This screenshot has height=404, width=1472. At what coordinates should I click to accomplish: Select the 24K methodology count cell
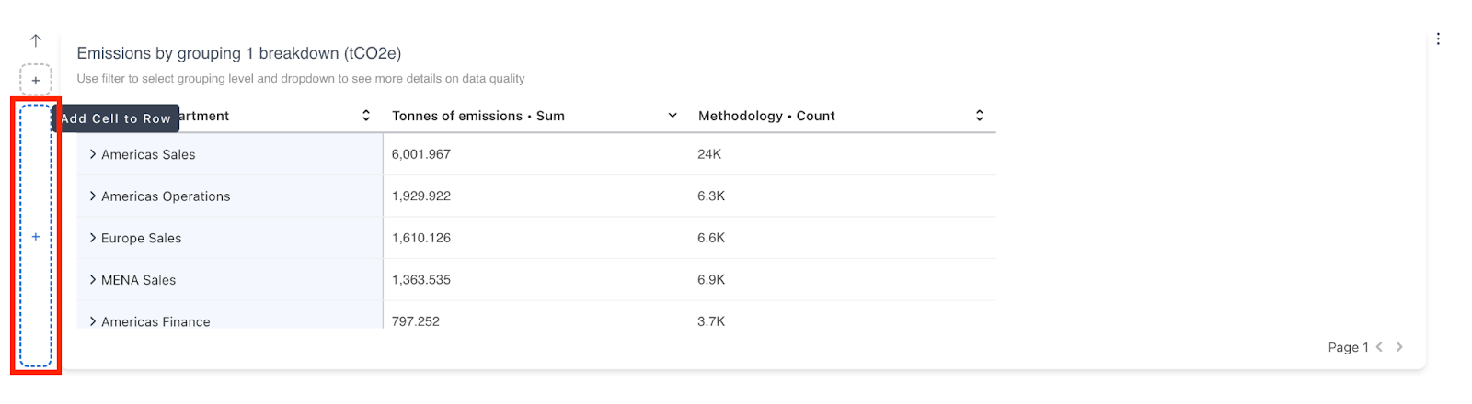pos(709,154)
